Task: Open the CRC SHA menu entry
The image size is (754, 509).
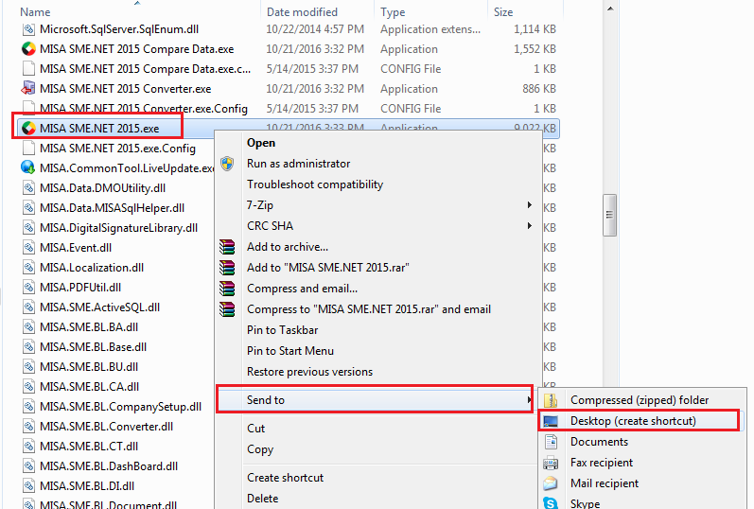Action: tap(270, 226)
